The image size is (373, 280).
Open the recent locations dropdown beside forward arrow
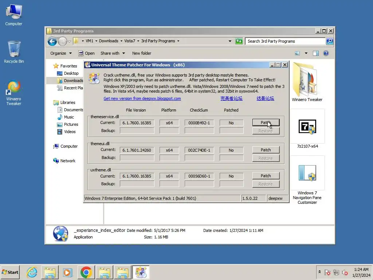[69, 41]
